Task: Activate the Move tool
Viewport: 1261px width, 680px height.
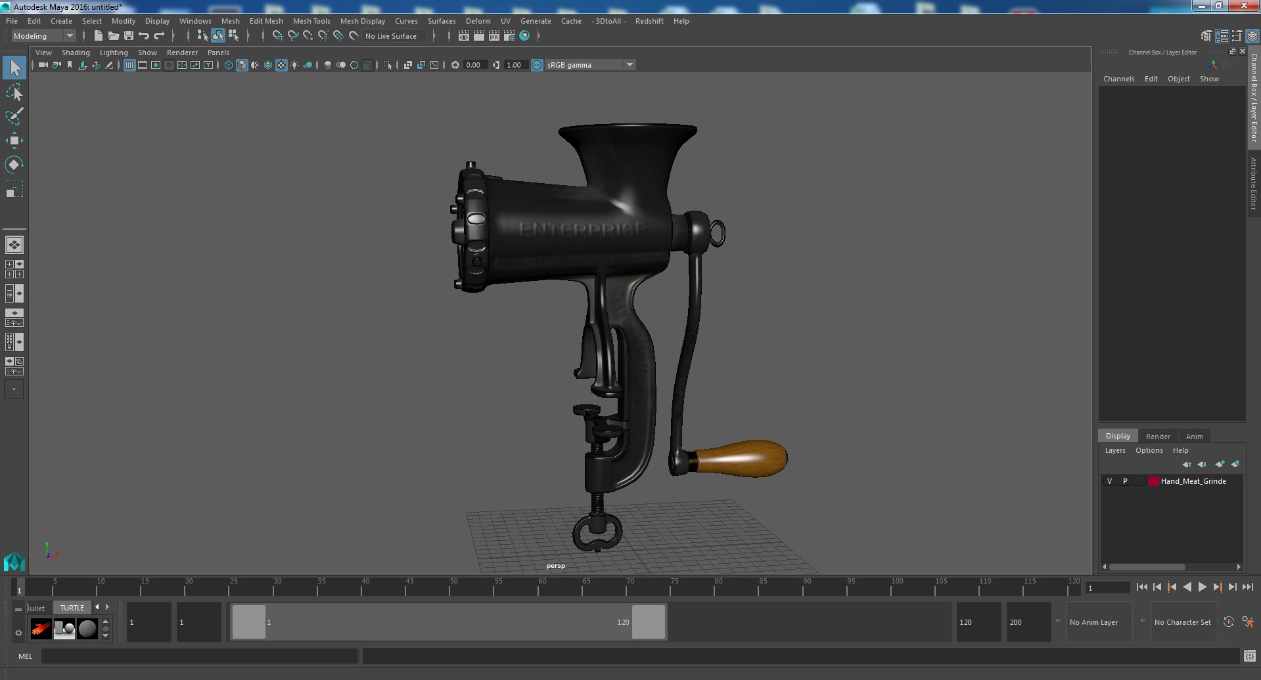Action: click(14, 140)
